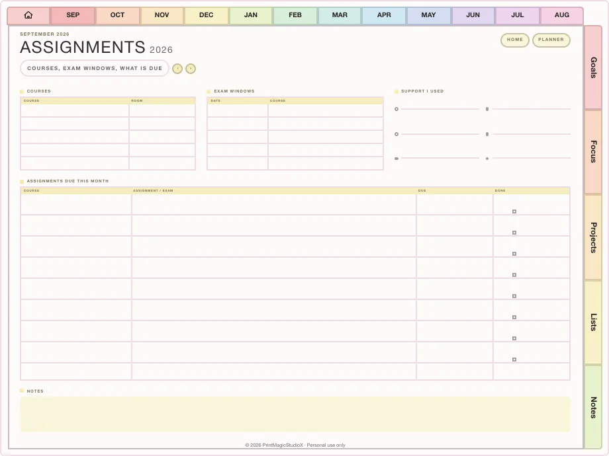Screen dimensions: 609x456
Task: Open the Lists side tab
Action: (594, 322)
